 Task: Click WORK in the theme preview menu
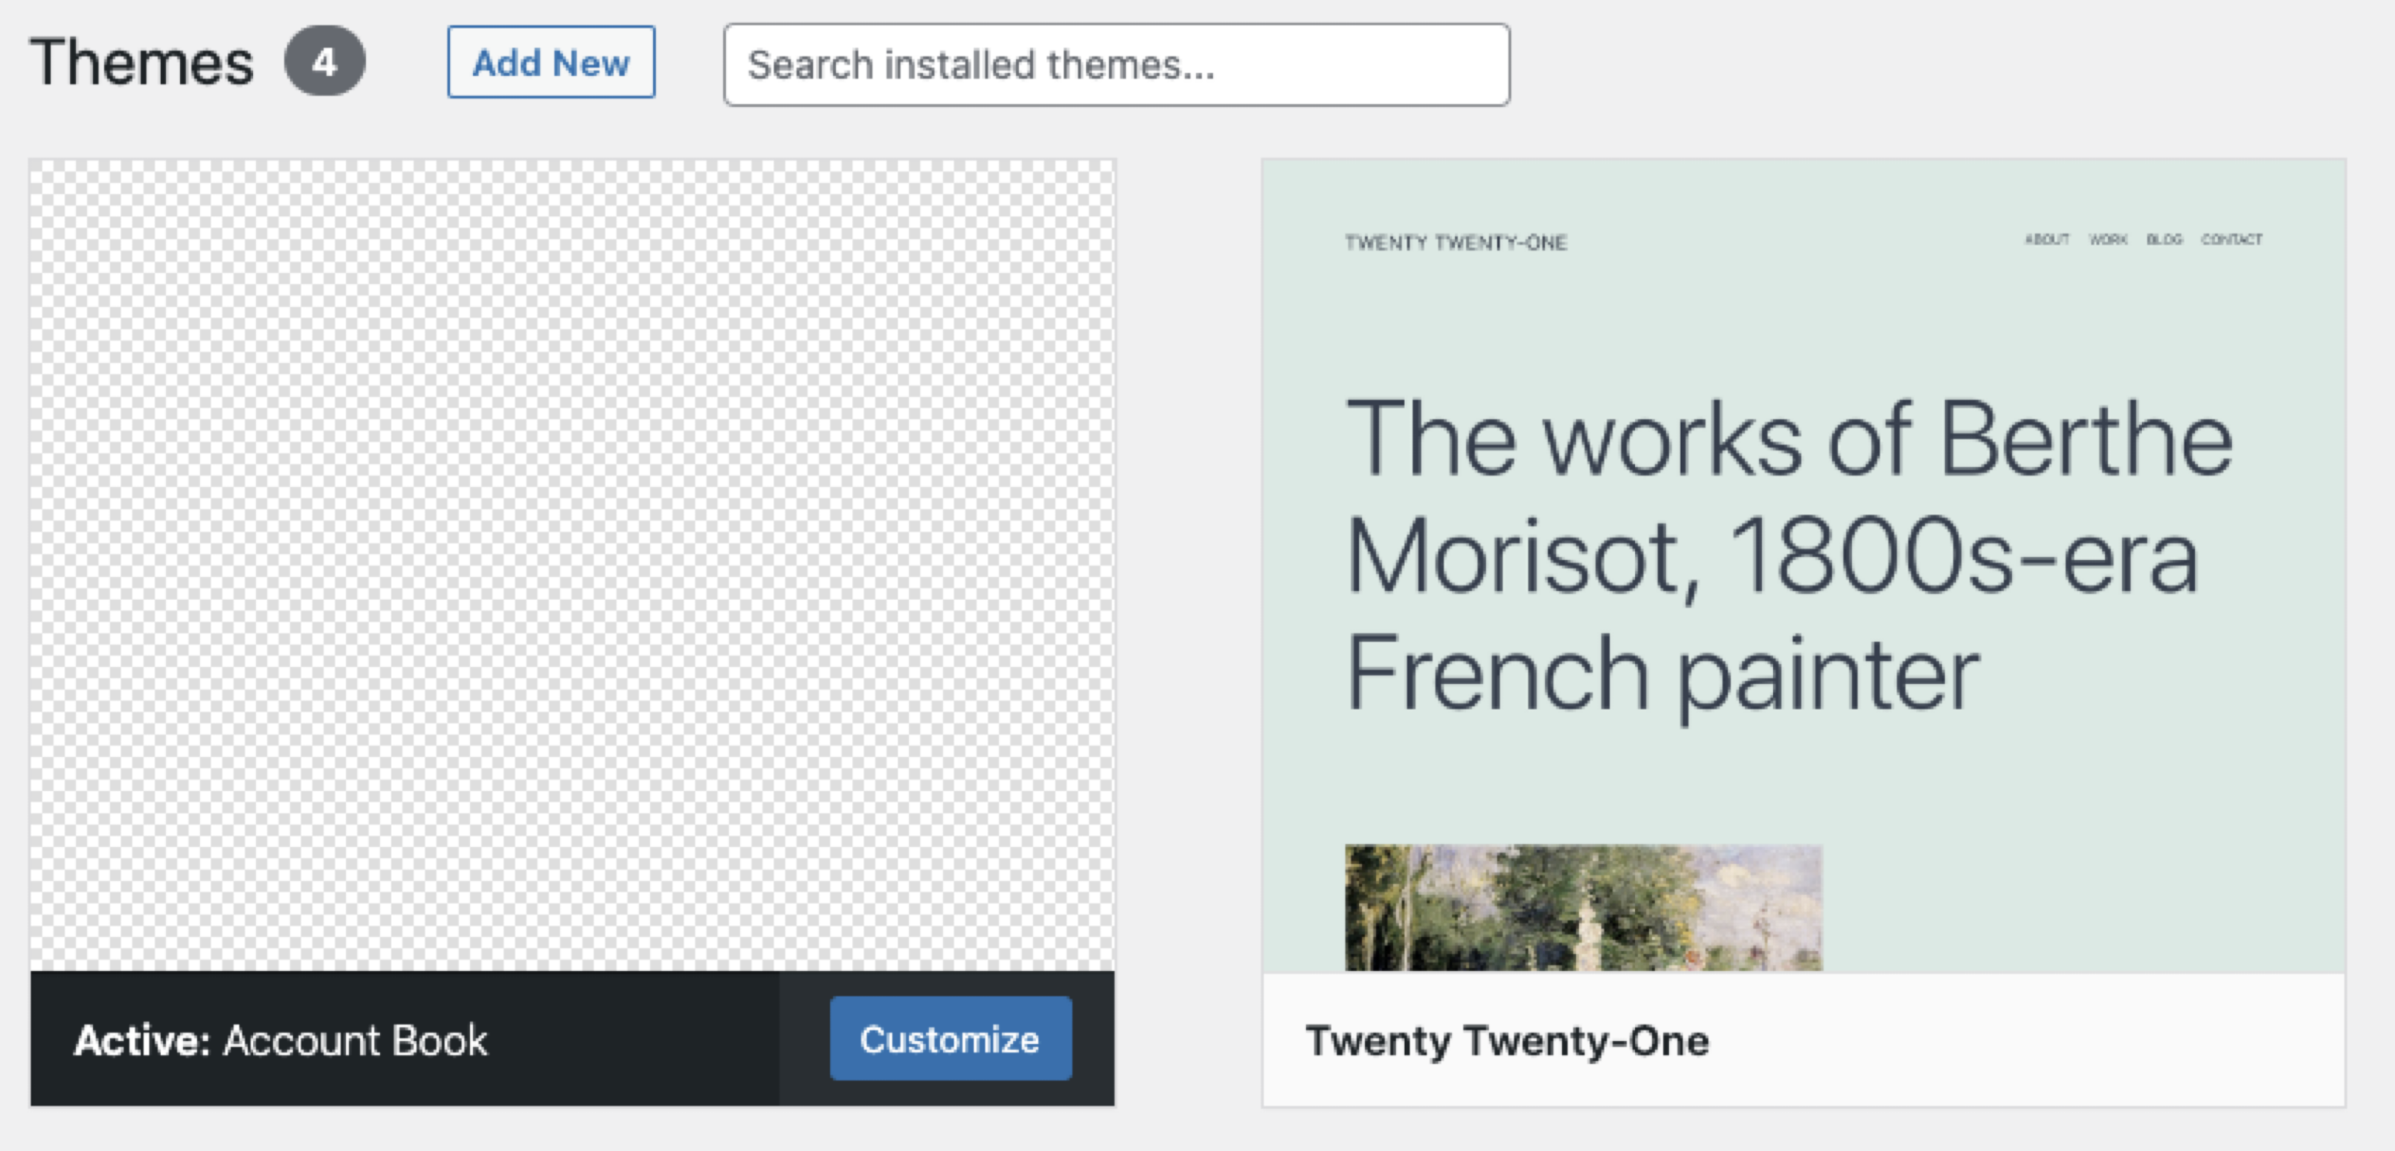2108,239
